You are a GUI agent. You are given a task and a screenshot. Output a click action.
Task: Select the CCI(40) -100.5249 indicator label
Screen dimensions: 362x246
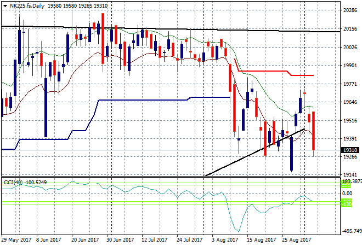click(25, 183)
